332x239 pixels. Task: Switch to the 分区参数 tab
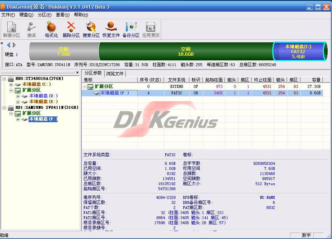[x=93, y=73]
